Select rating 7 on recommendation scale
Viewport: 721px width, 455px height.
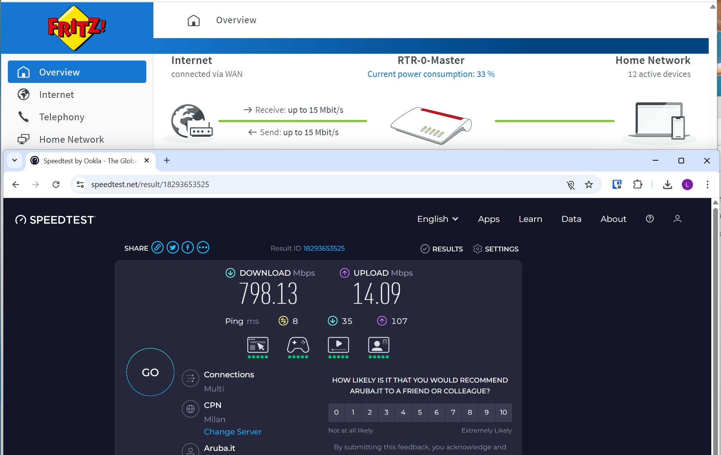coord(453,412)
